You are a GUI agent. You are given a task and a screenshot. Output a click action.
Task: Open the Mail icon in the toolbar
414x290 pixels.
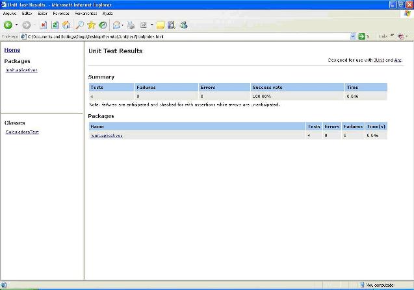[117, 25]
